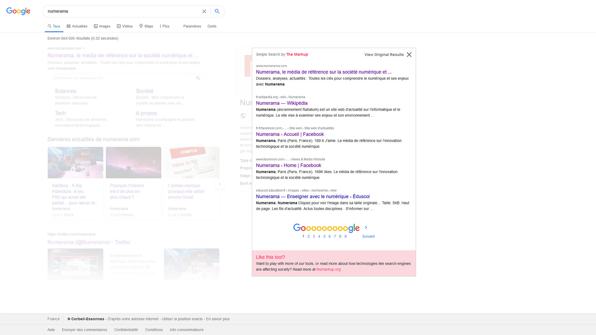The width and height of the screenshot is (596, 335).
Task: Click the Google logo
Action: 18,11
